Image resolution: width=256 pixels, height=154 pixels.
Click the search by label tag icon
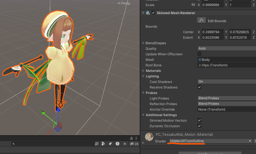click(x=110, y=144)
